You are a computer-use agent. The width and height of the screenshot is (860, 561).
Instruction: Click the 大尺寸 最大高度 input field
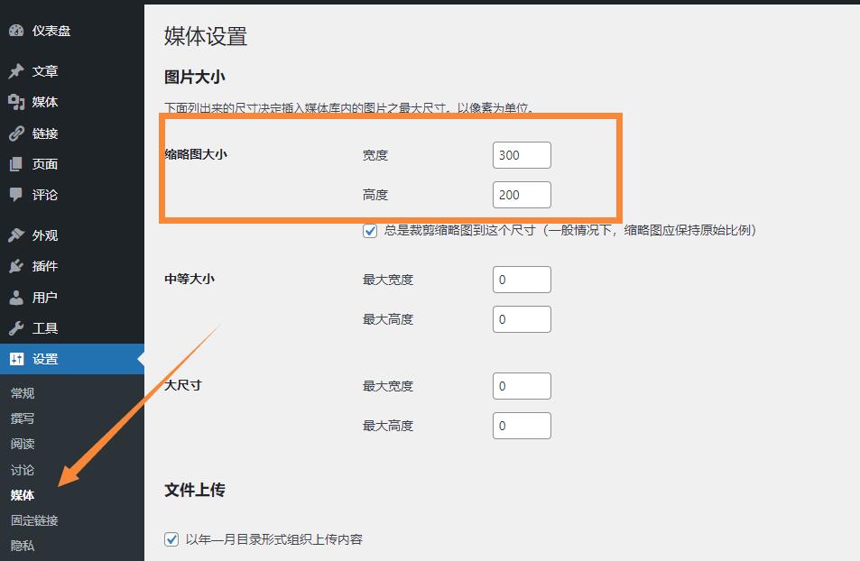pyautogui.click(x=522, y=426)
